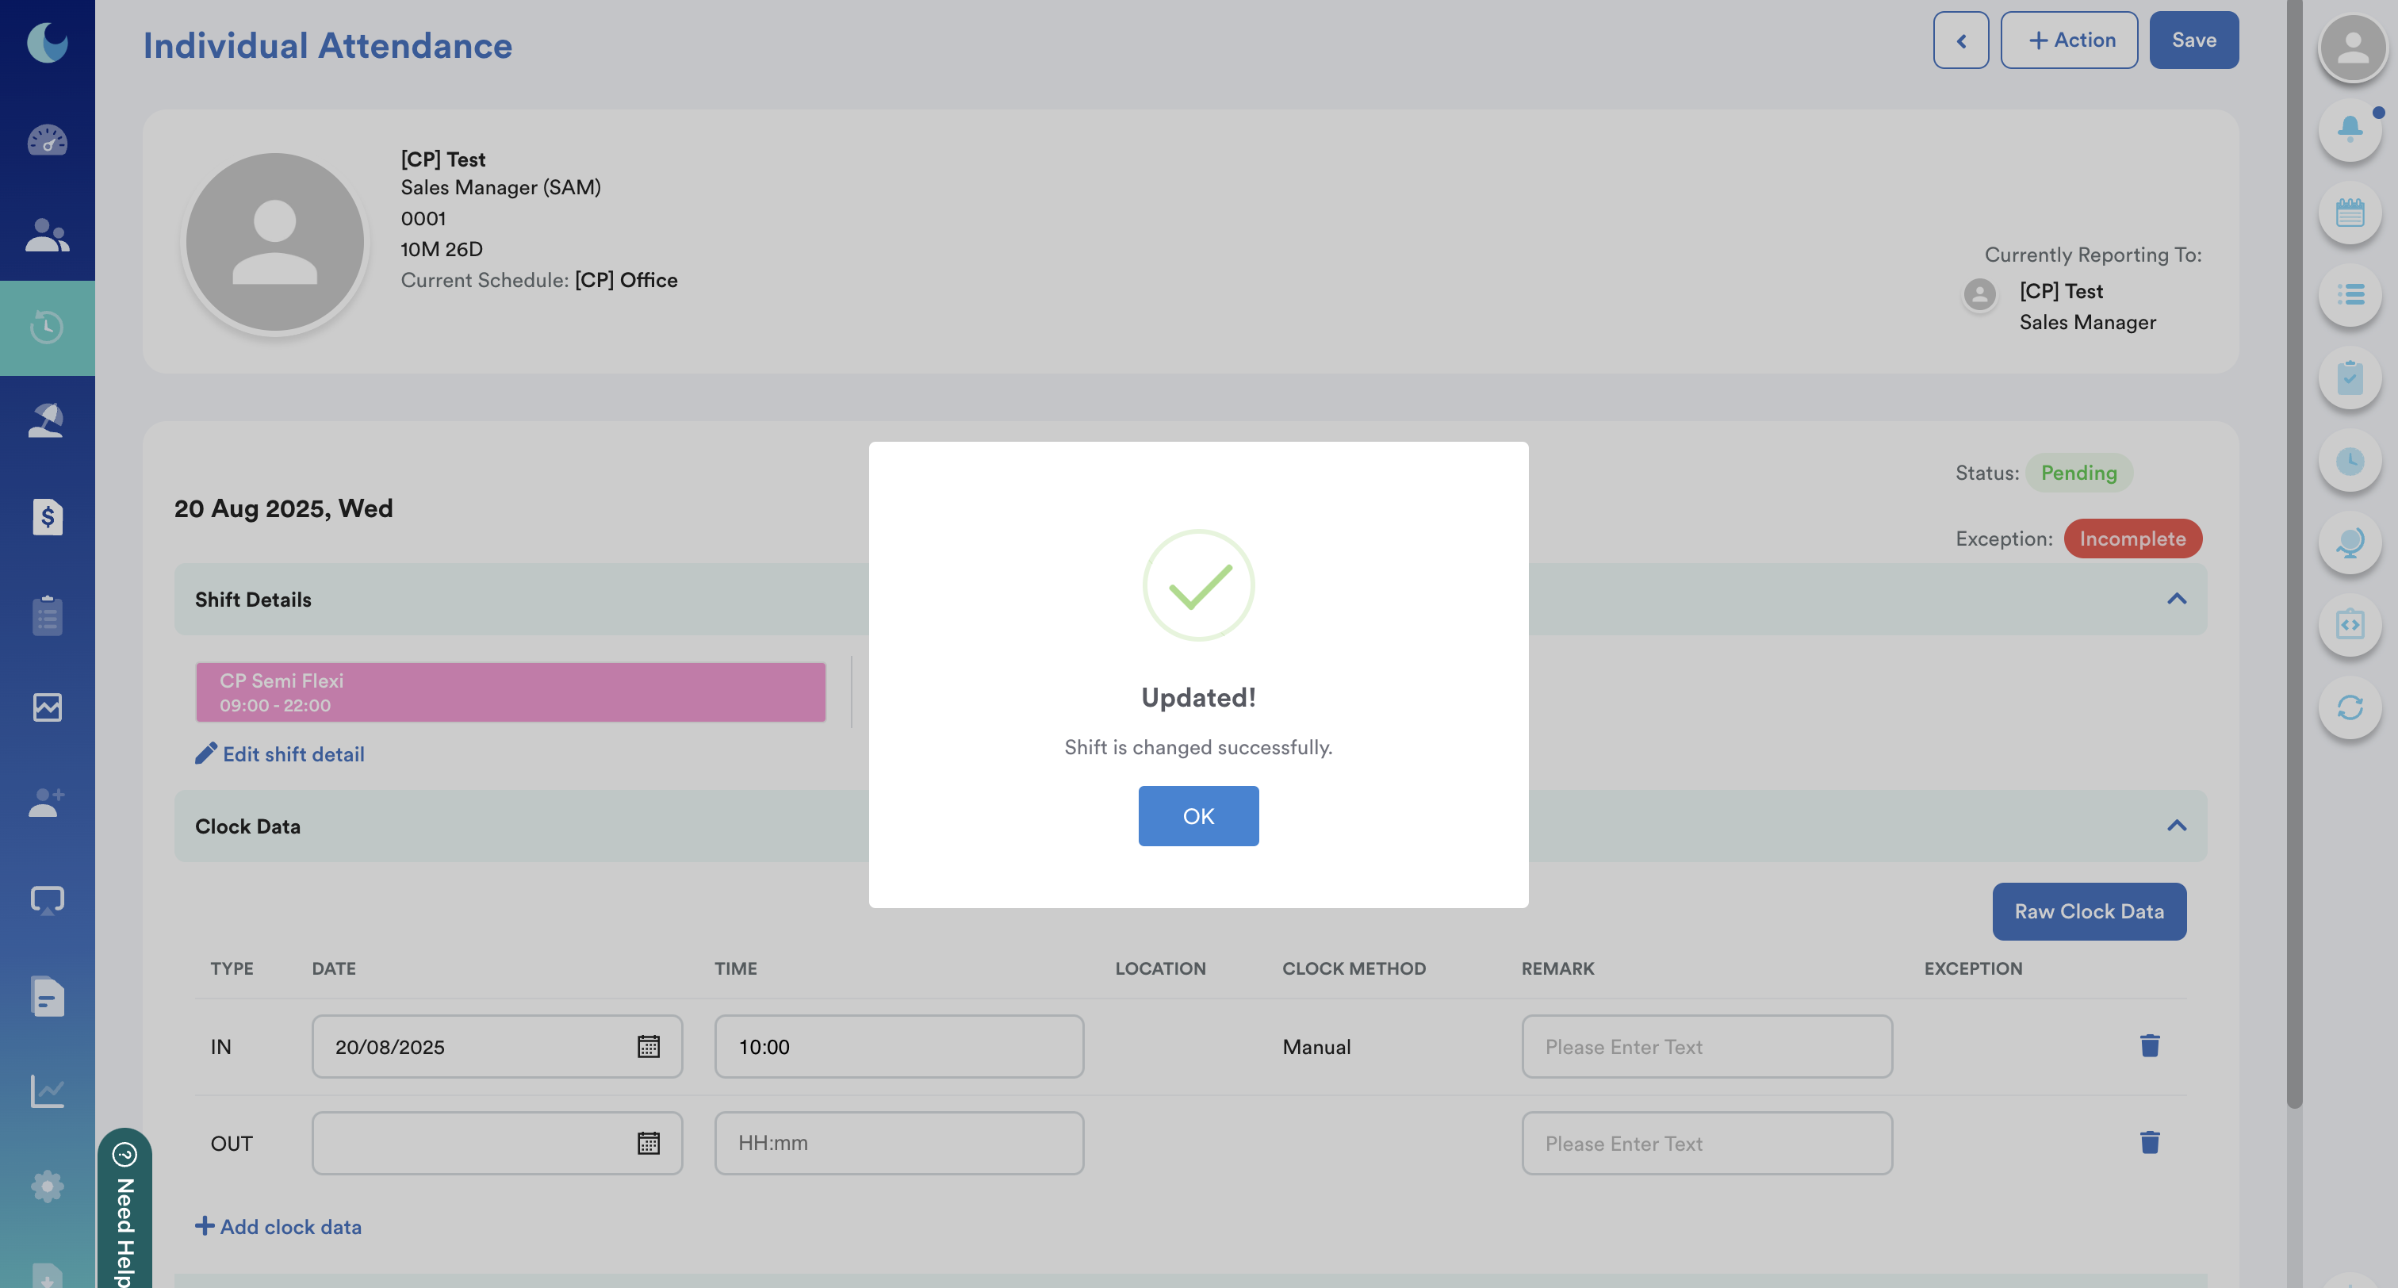2398x1288 pixels.
Task: Open the employees people icon in sidebar
Action: 47,235
